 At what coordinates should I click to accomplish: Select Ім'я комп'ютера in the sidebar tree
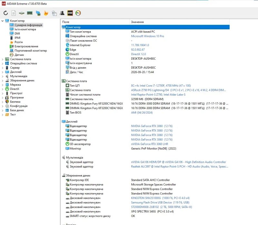[x=25, y=29]
